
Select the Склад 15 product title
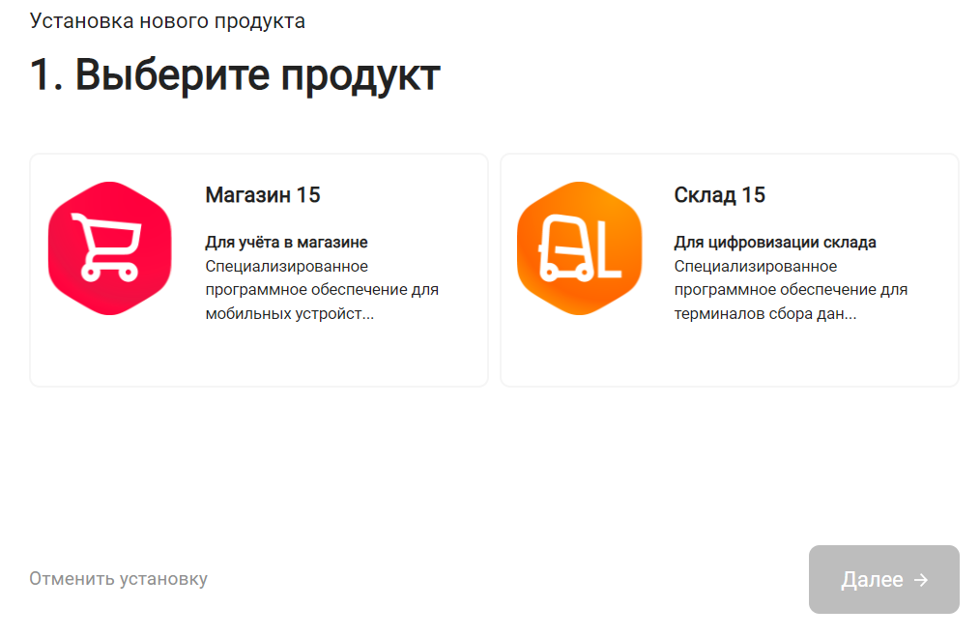[x=719, y=195]
